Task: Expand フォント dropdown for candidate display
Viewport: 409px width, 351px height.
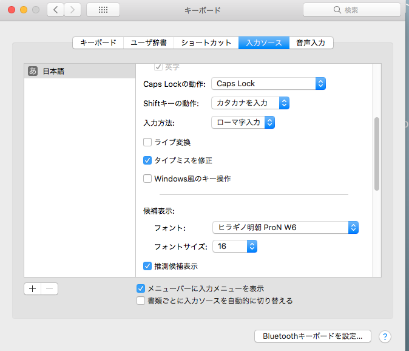Action: 285,227
